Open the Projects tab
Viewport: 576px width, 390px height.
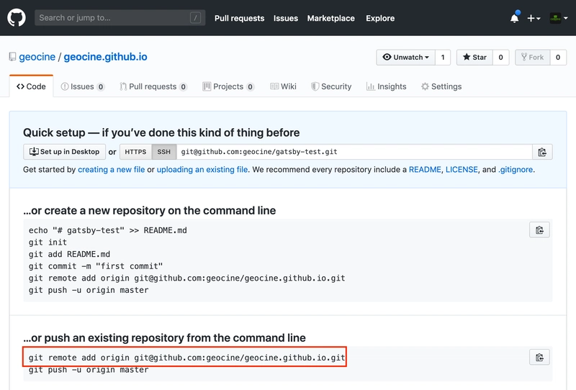[228, 86]
